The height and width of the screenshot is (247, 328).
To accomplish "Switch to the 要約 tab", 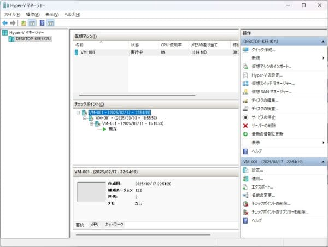I will (x=80, y=225).
